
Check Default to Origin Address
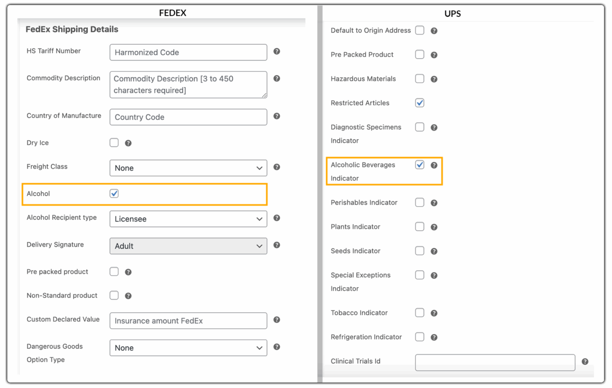420,30
